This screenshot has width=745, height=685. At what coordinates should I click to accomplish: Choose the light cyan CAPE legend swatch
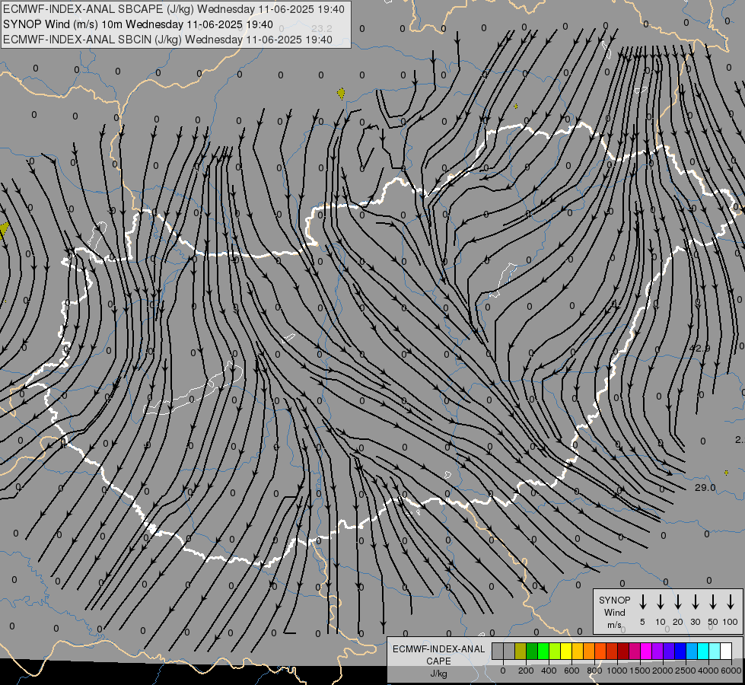pyautogui.click(x=715, y=651)
